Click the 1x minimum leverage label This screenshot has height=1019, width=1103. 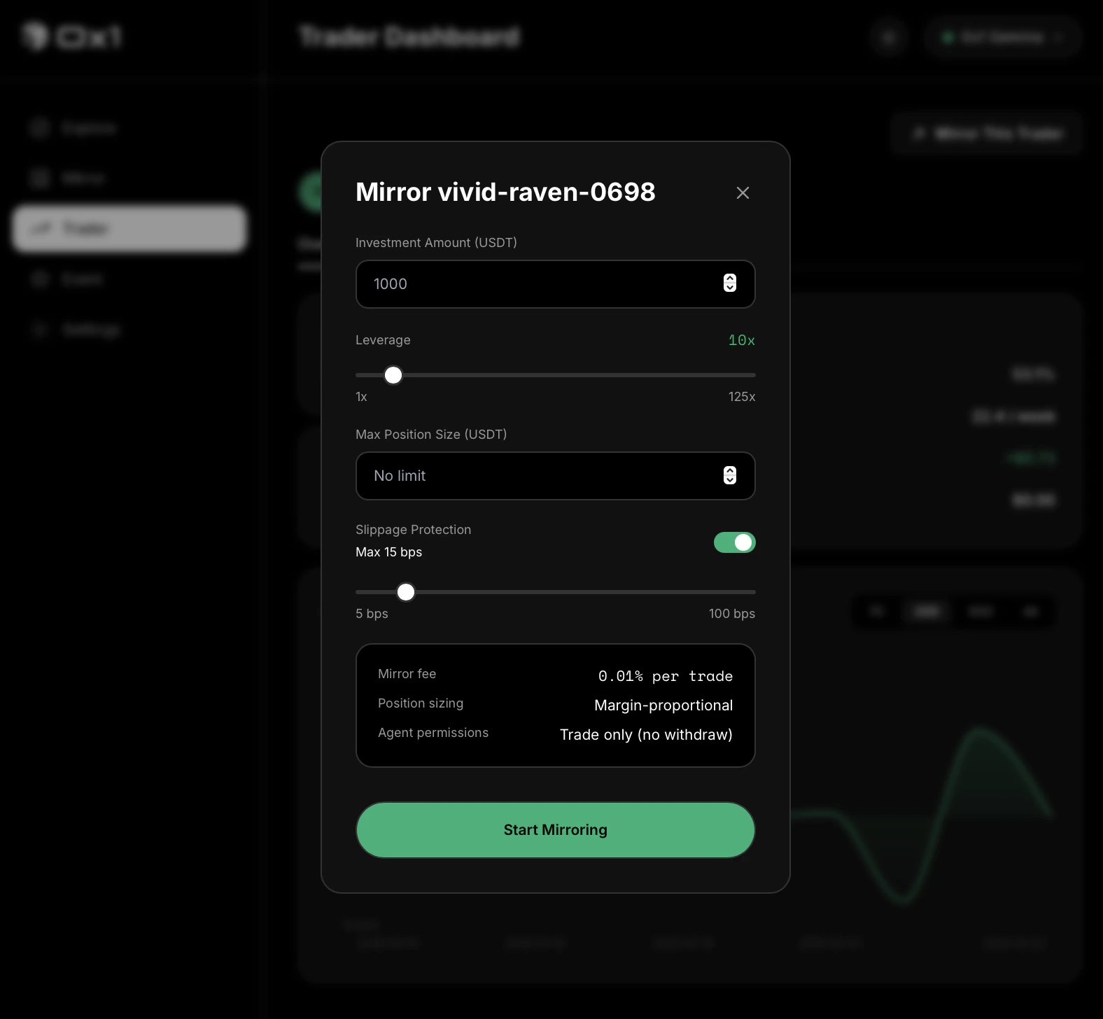pos(361,397)
